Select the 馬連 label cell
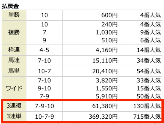Image resolution: width=164 pixels, height=124 pixels. pyautogui.click(x=14, y=60)
